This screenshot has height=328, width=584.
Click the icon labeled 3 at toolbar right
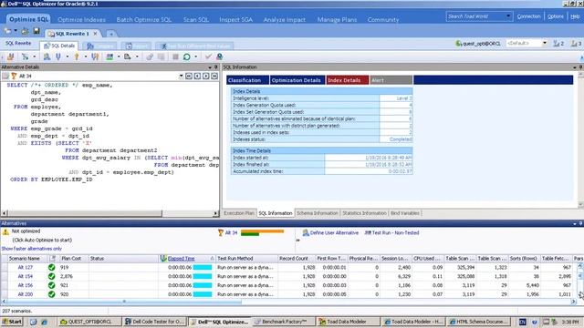click(x=576, y=44)
